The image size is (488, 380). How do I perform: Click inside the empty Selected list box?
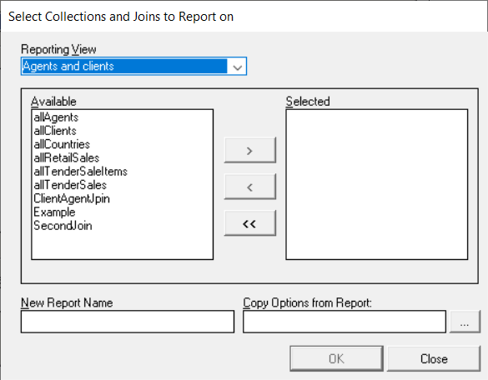(x=377, y=184)
